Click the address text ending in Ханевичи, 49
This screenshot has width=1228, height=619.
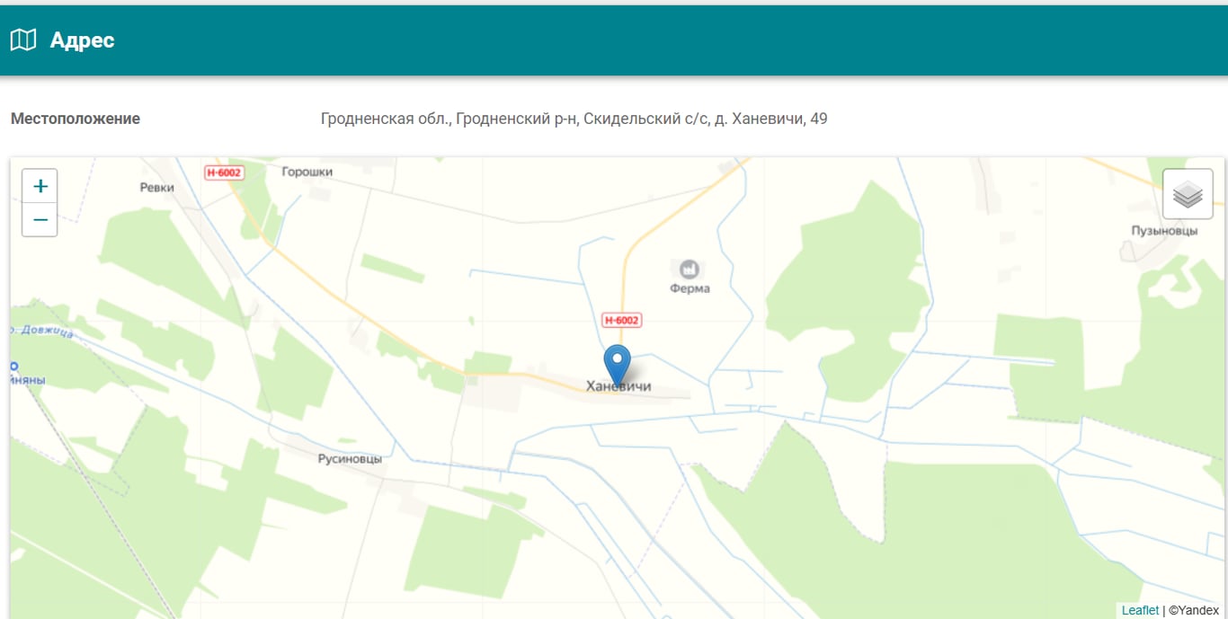coord(574,119)
